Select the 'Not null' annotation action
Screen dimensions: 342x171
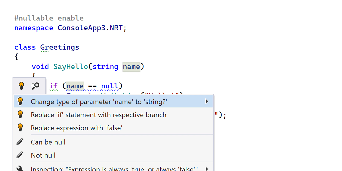(x=113, y=155)
